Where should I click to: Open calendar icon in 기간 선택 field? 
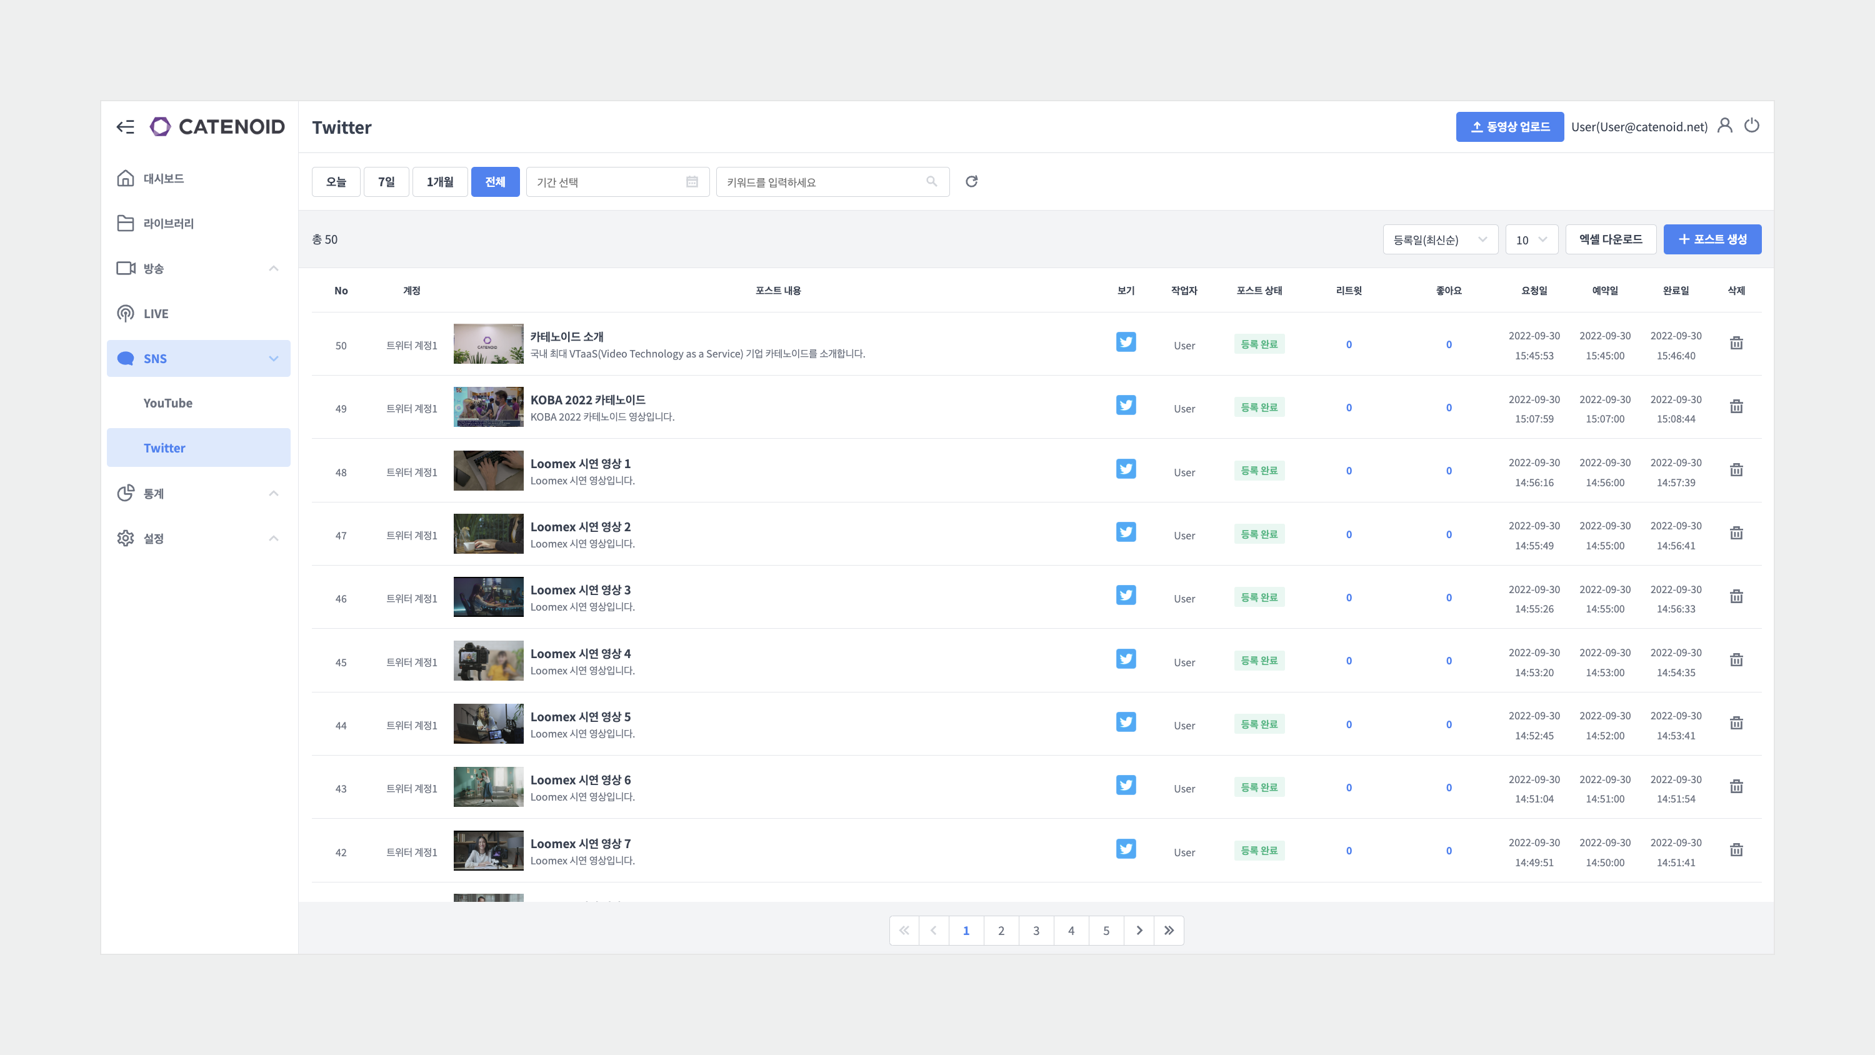(691, 181)
